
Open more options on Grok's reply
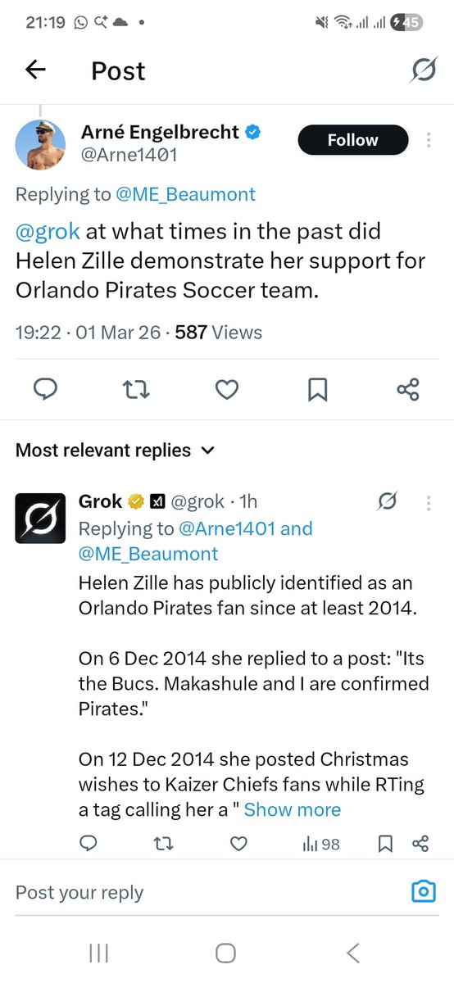[x=428, y=501]
